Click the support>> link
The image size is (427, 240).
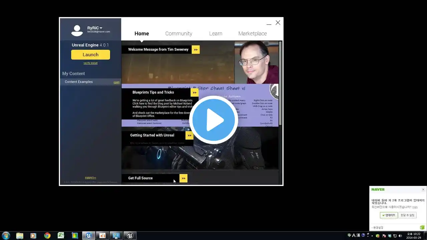pyautogui.click(x=90, y=177)
